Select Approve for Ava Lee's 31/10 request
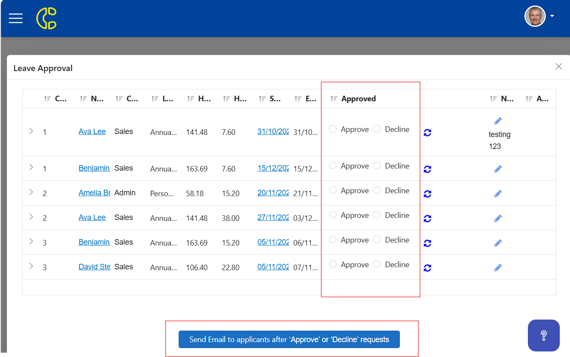 click(x=333, y=129)
